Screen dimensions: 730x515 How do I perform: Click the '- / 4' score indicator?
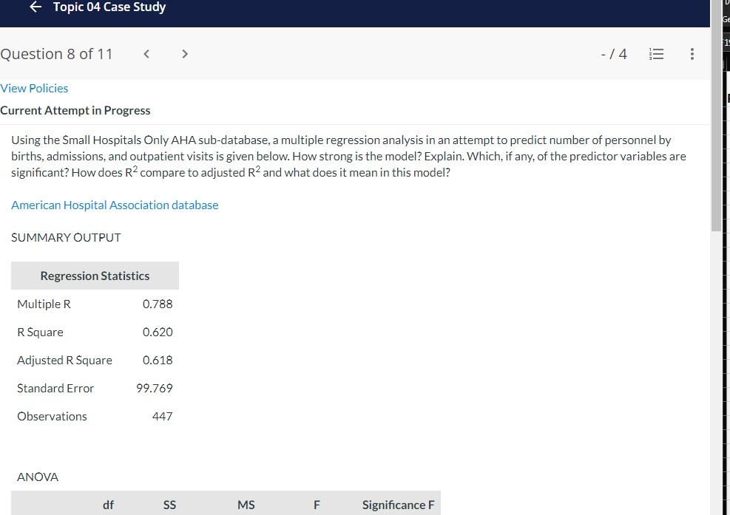[614, 54]
